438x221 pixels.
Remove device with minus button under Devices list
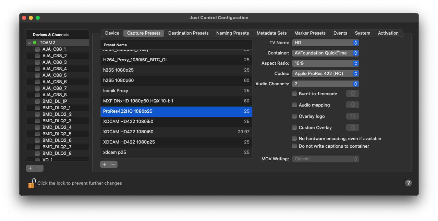39,168
